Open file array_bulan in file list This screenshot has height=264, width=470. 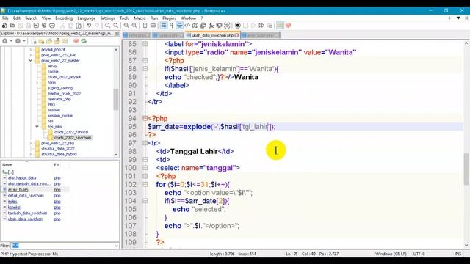point(18,190)
